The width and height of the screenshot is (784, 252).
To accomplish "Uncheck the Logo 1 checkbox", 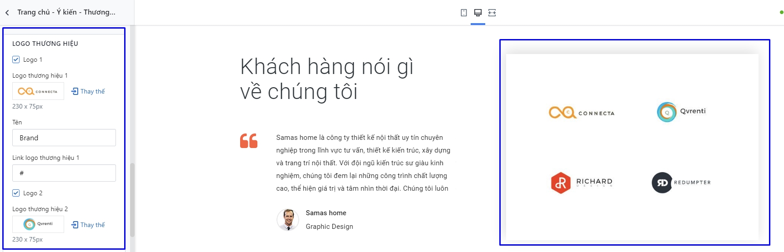I will tap(16, 59).
